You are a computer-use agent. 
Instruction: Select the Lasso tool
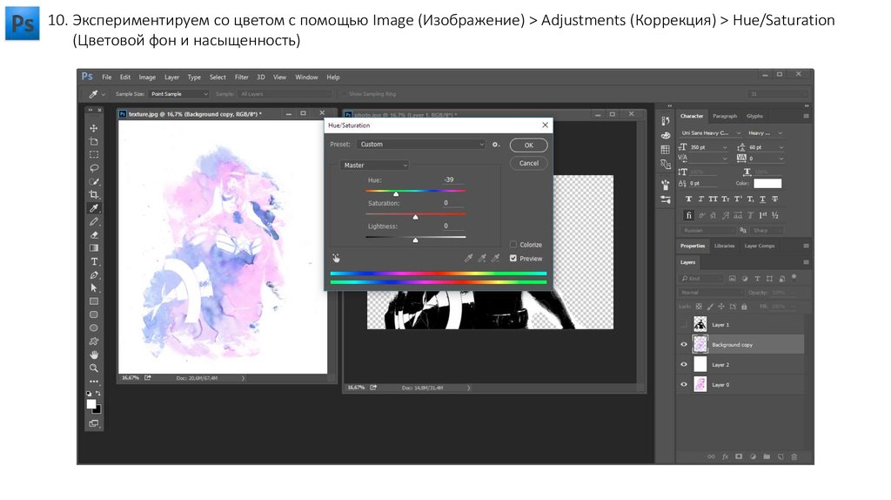(x=94, y=168)
